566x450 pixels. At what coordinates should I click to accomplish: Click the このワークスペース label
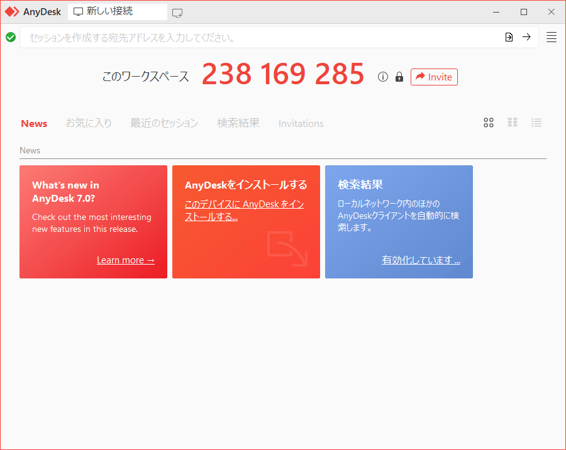[145, 77]
